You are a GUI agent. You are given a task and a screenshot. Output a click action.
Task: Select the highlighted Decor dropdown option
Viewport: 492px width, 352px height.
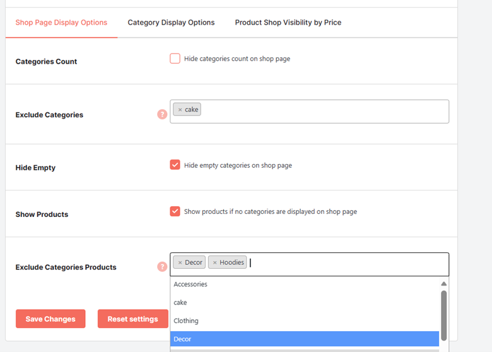tap(305, 339)
